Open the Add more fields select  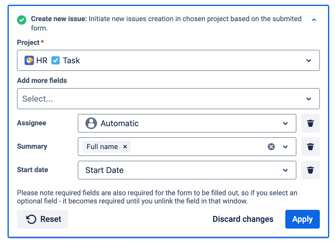coord(168,99)
